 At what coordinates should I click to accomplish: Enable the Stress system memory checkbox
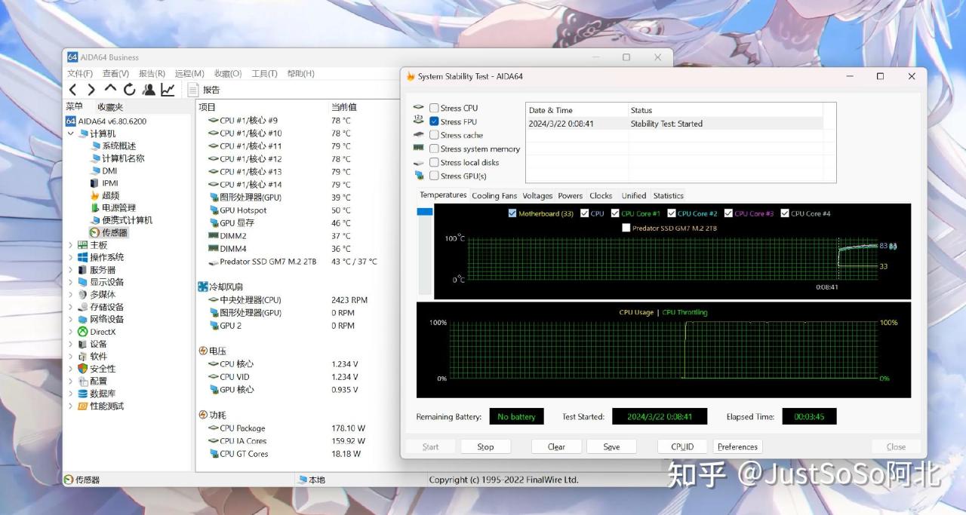434,149
